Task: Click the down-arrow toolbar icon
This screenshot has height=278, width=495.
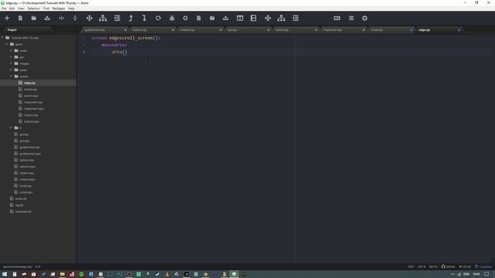Action: 145,19
